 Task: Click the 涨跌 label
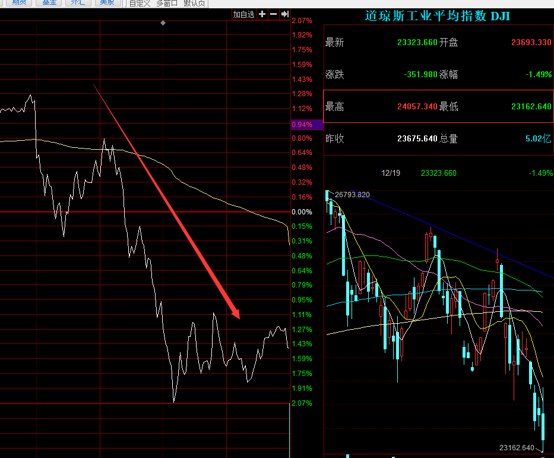334,75
